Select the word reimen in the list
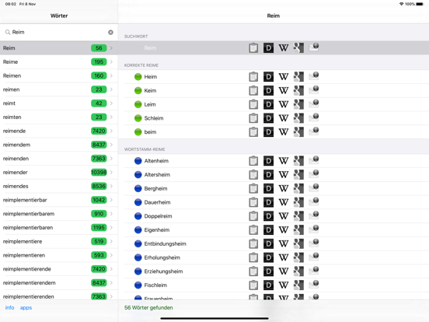This screenshot has height=322, width=429. pyautogui.click(x=59, y=89)
